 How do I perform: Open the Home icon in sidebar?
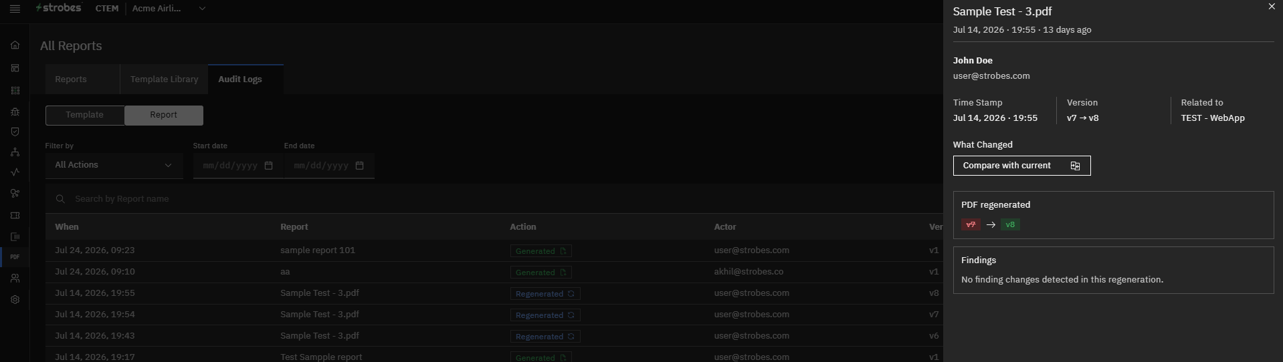15,45
